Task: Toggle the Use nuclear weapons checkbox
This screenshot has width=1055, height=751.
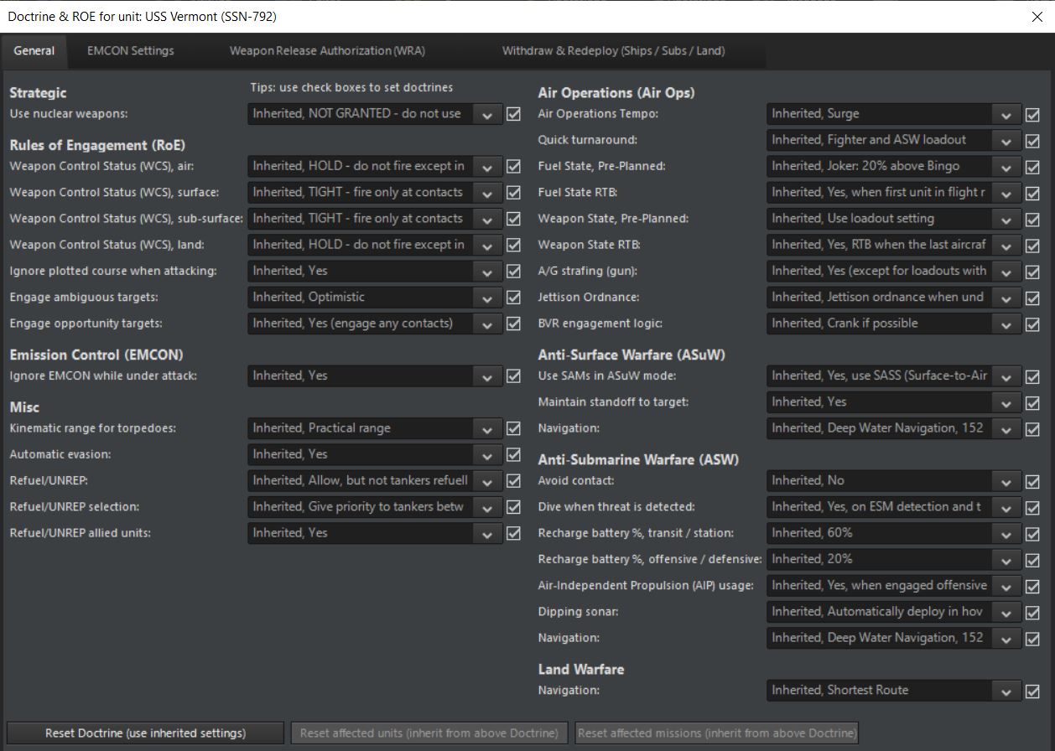Action: coord(514,114)
